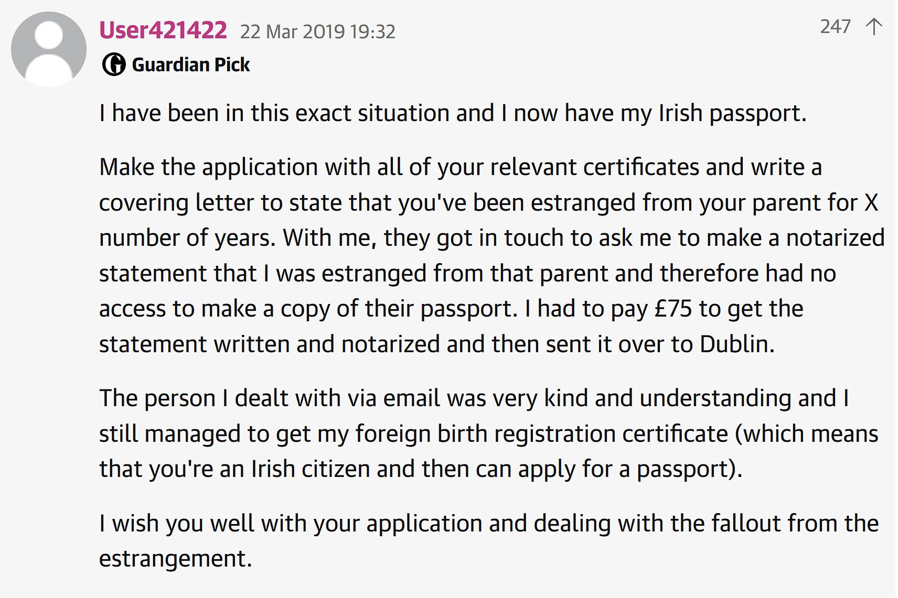Image resolution: width=898 pixels, height=598 pixels.
Task: Click the word 'notarized' after 'make a'
Action: point(836,238)
